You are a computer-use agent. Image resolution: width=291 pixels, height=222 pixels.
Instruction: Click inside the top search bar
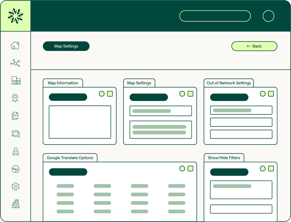215,16
